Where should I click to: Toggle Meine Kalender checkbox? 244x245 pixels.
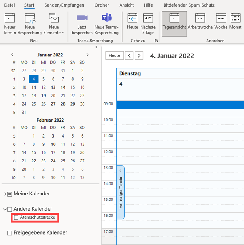[x=9, y=194]
